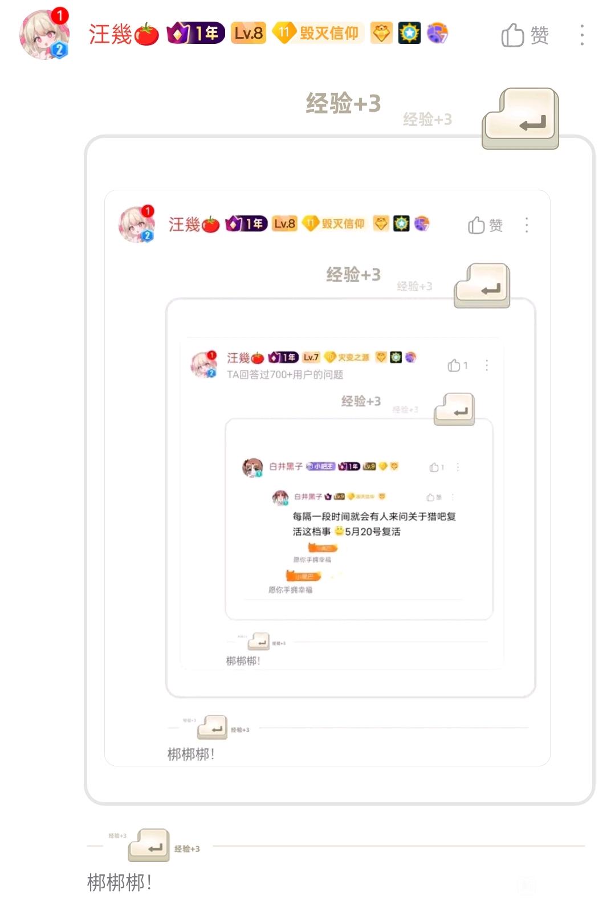Open 汪幾's profile avatar at top
Image resolution: width=615 pixels, height=902 pixels.
pos(43,34)
